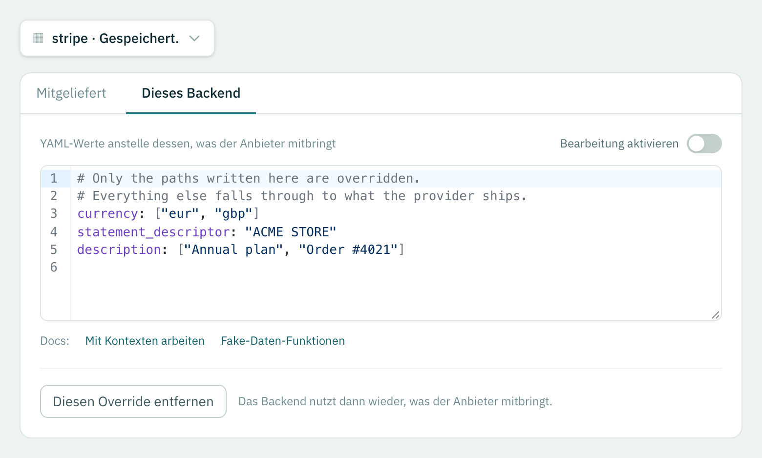Click the grid icon beside stripe
The height and width of the screenshot is (458, 762).
tap(38, 38)
